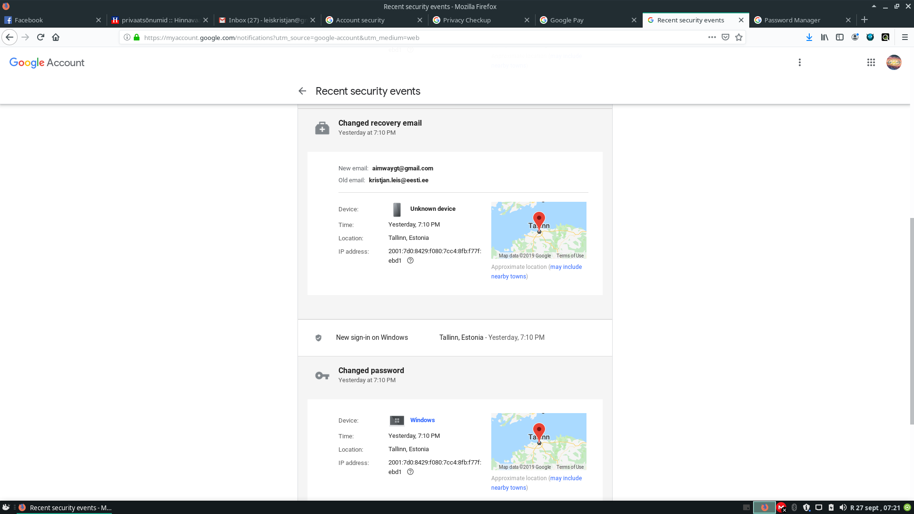Open the Firefox hamburger menu
Screen dimensions: 914x514
pos(905,37)
